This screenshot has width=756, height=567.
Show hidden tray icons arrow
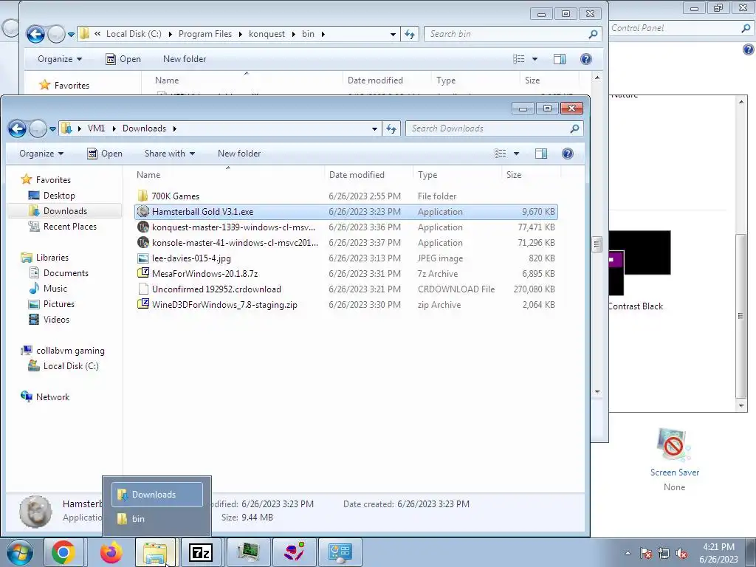[628, 553]
